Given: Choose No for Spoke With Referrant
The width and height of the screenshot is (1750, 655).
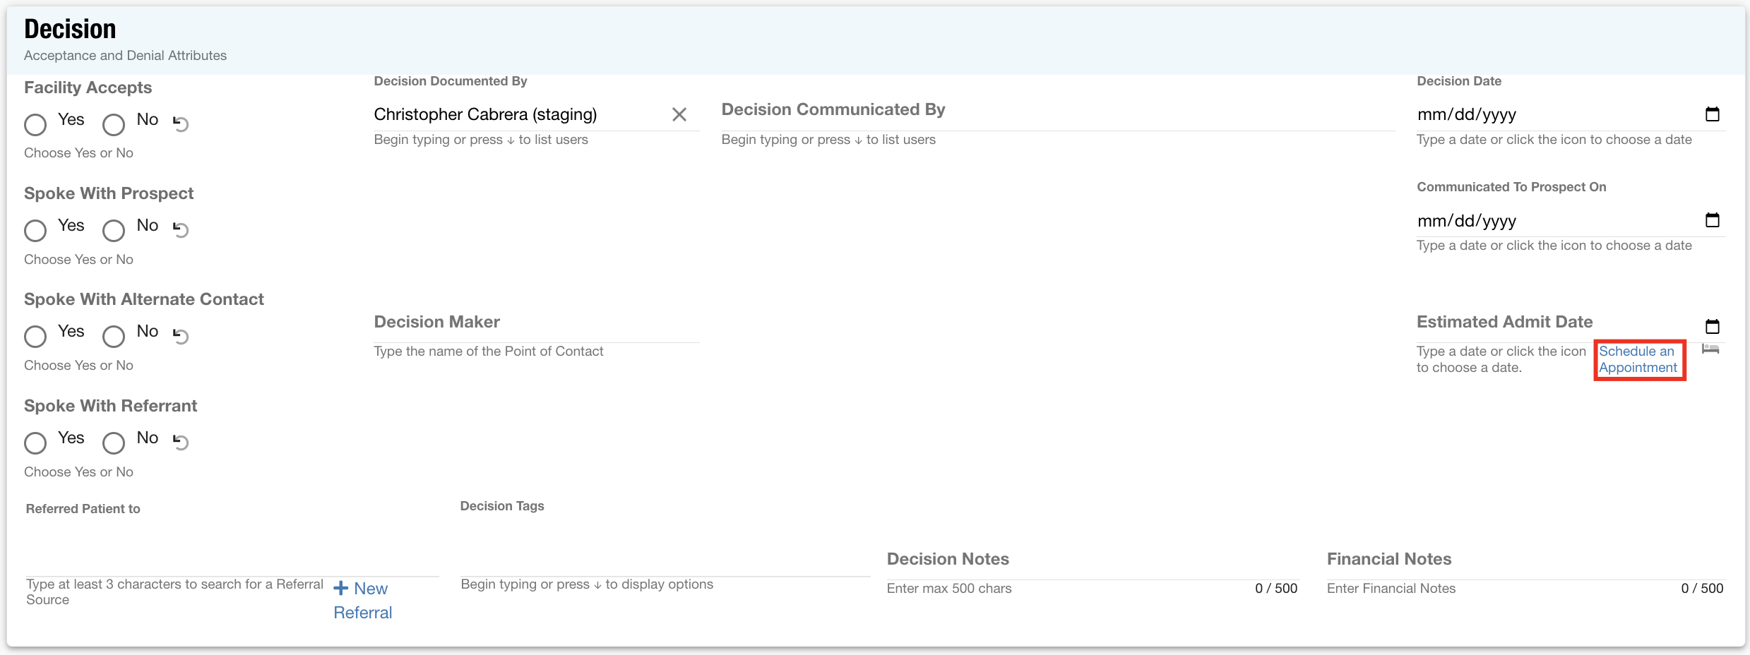Looking at the screenshot, I should (114, 443).
